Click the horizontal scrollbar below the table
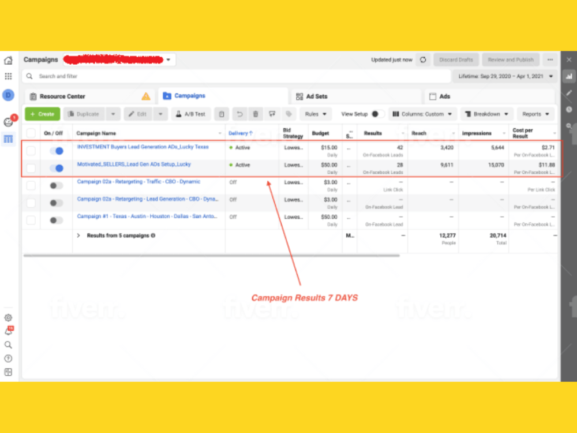Image resolution: width=577 pixels, height=433 pixels. 212,255
